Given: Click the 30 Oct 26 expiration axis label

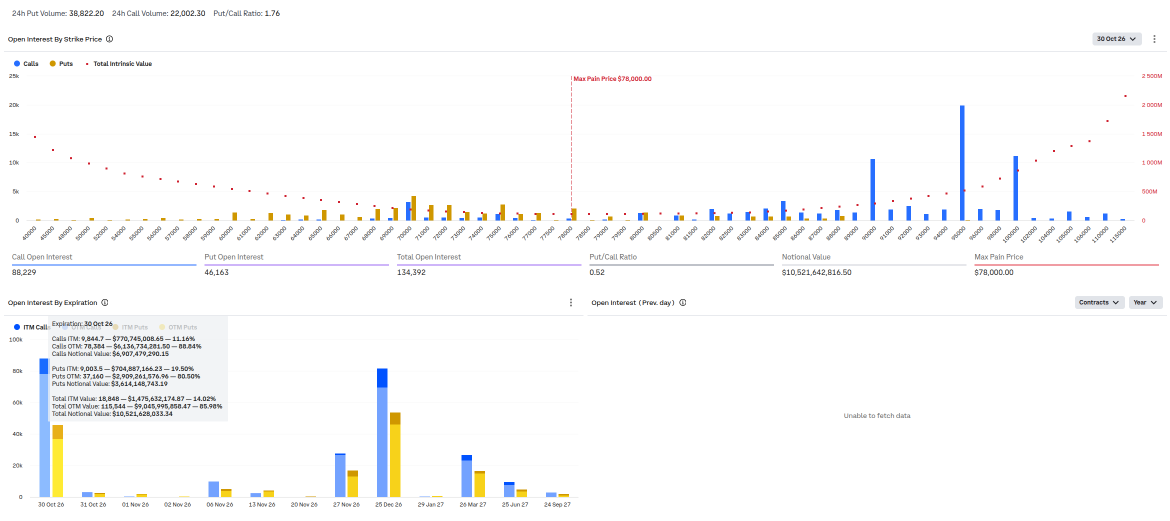Looking at the screenshot, I should pyautogui.click(x=51, y=504).
